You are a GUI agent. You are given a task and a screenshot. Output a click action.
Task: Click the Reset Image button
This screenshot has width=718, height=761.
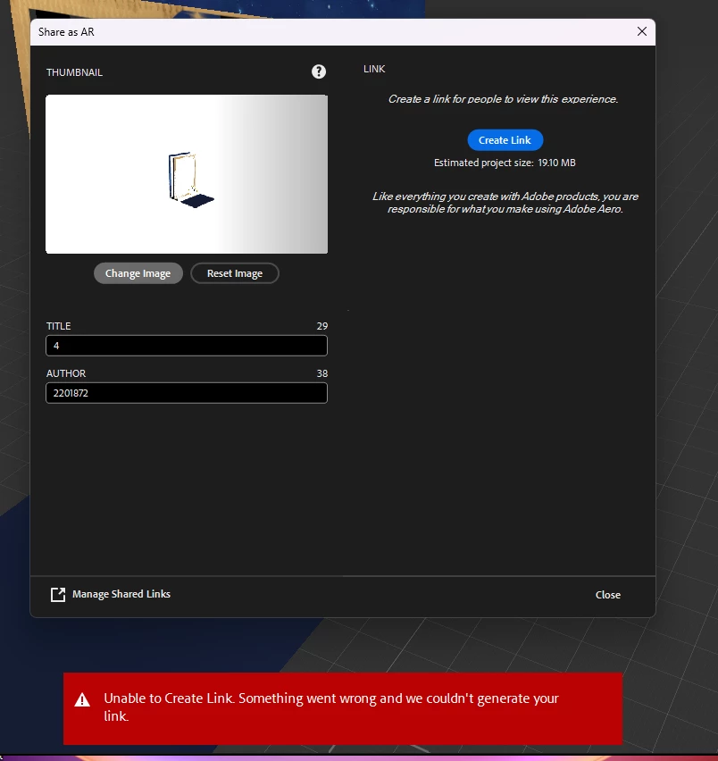(x=235, y=273)
